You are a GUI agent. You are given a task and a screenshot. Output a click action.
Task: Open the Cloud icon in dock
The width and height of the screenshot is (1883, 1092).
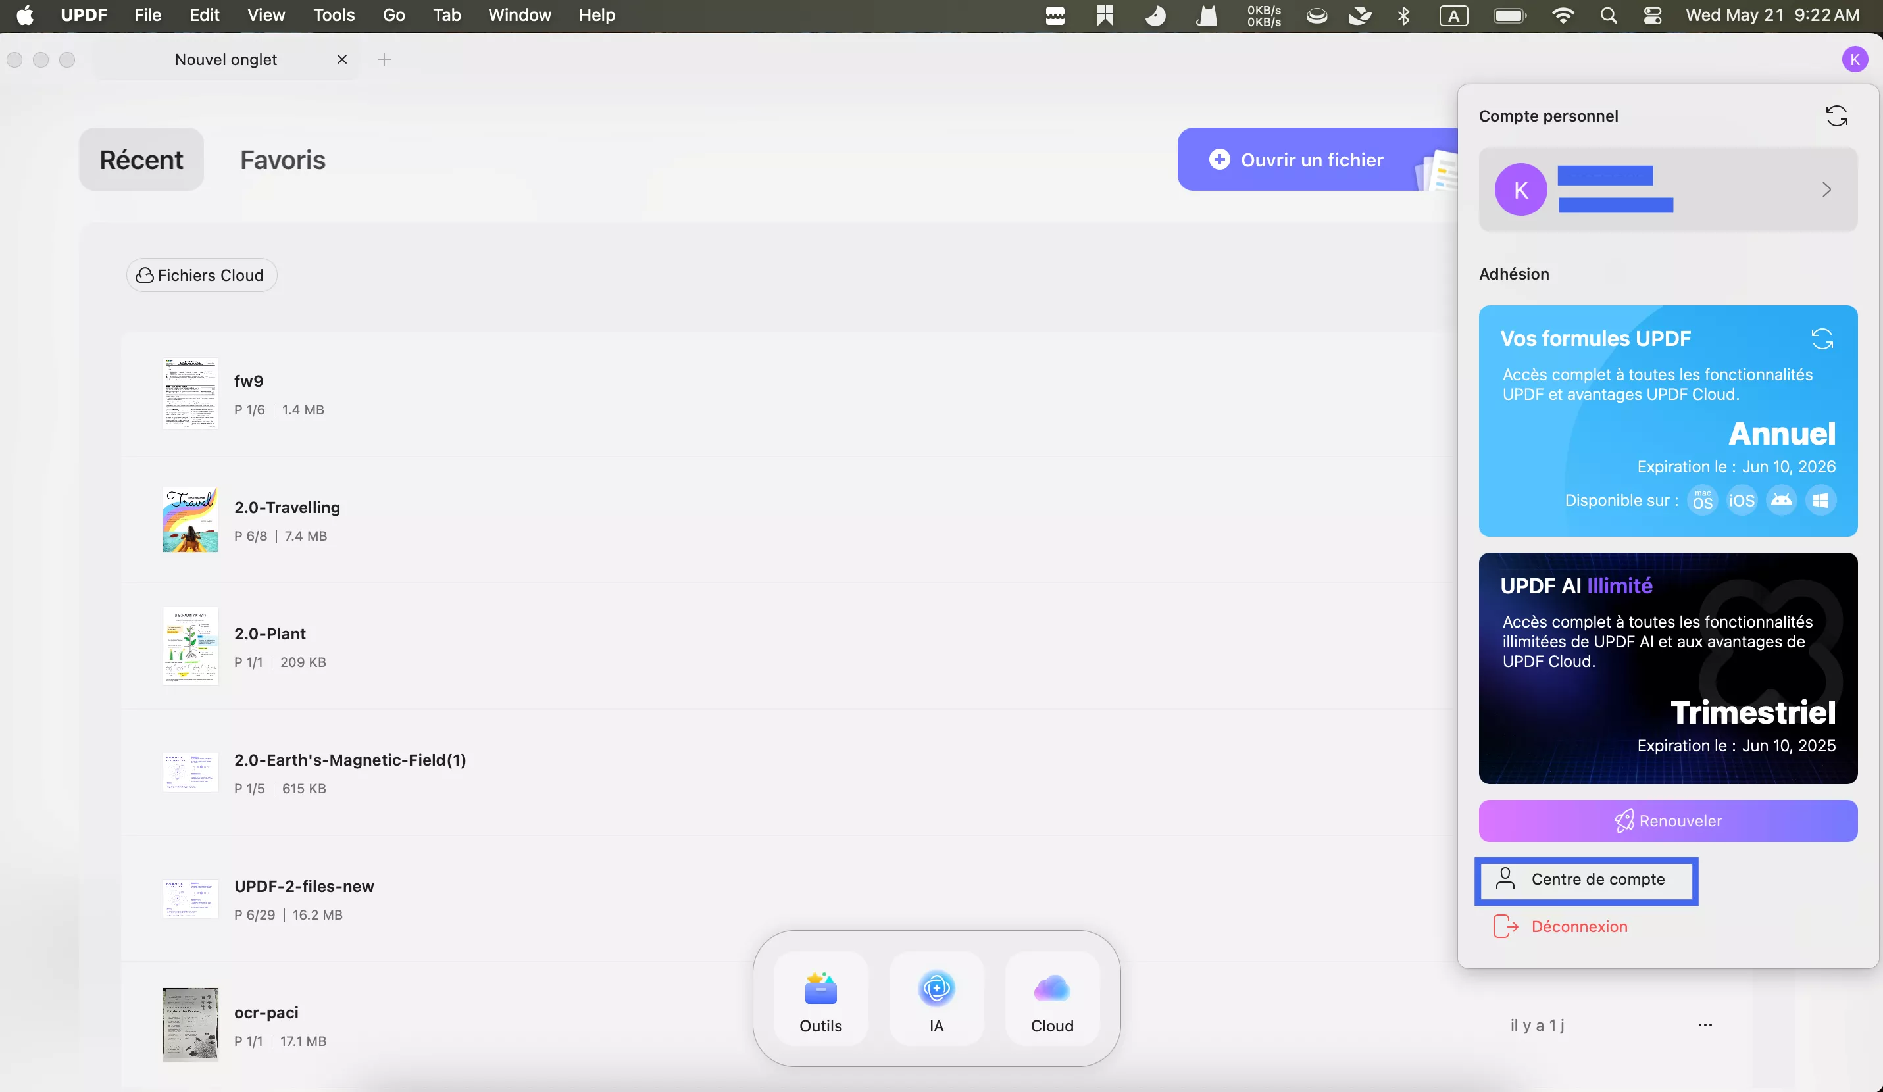(1052, 998)
